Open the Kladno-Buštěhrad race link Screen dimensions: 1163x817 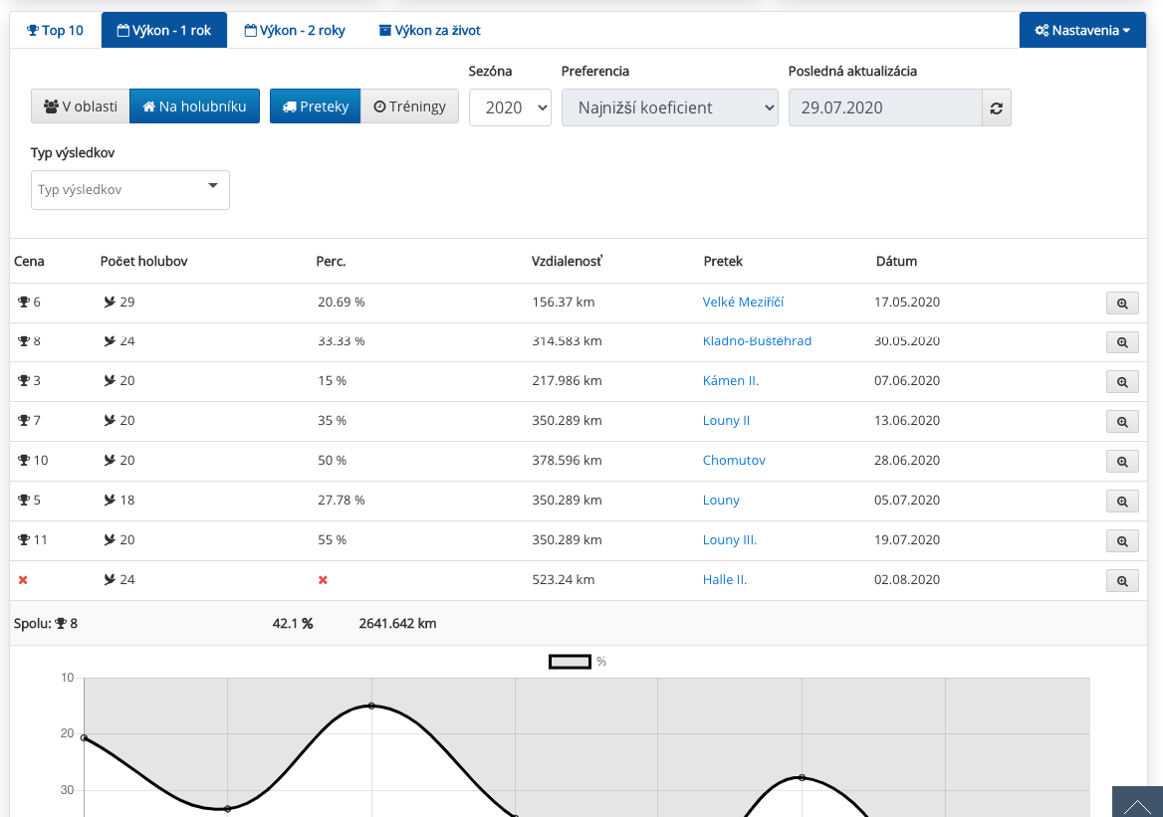[x=758, y=341]
